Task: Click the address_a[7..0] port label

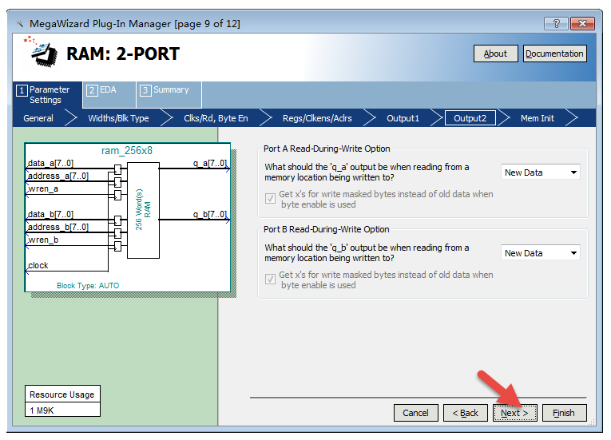Action: coord(58,176)
